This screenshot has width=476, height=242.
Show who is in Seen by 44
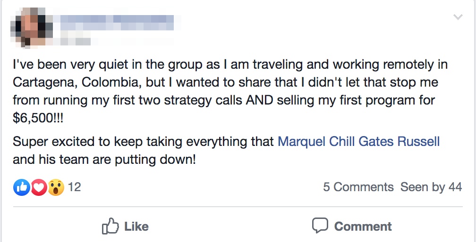(431, 187)
